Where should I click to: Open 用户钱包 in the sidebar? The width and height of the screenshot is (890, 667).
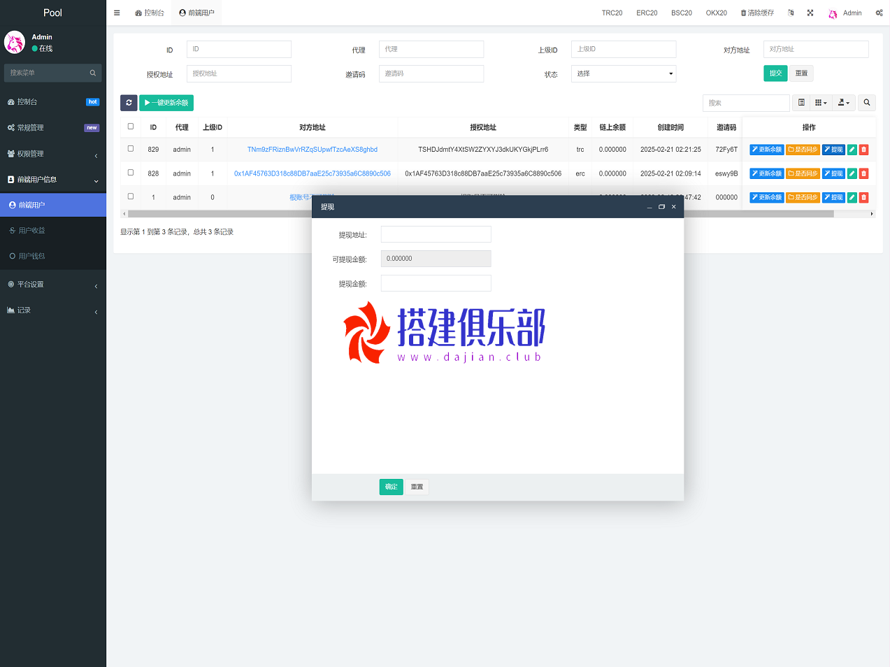[53, 257]
